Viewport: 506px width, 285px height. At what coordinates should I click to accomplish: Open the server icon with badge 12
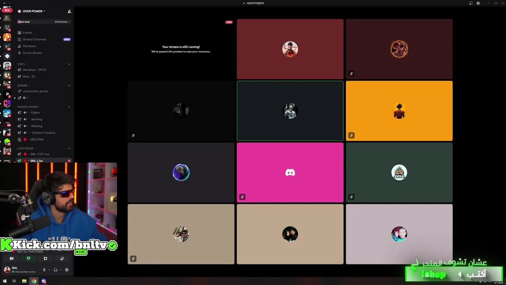7,47
